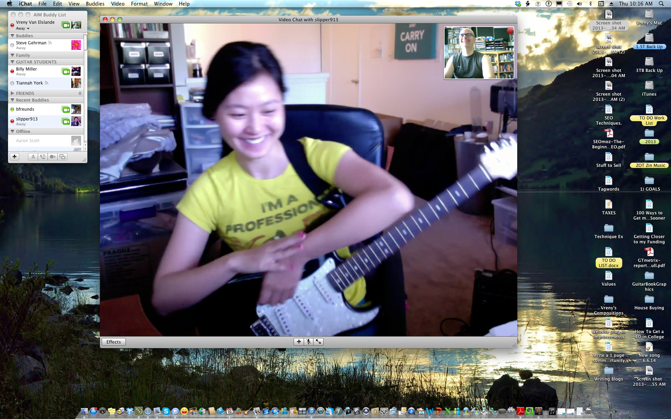Start a video chat from the buddy list toolbar
The image size is (671, 419).
[x=52, y=157]
